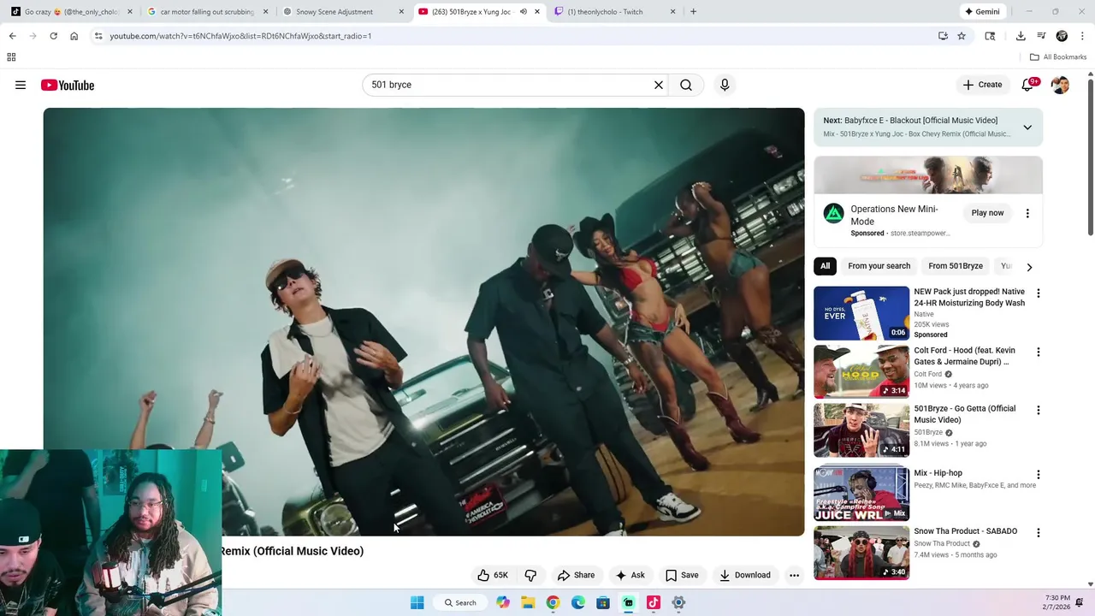Open options for Snow Tha Product - SABADO
The height and width of the screenshot is (616, 1095).
tap(1039, 532)
